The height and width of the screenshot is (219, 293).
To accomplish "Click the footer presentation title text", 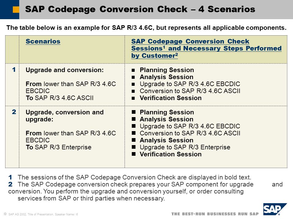I will pos(43,214).
